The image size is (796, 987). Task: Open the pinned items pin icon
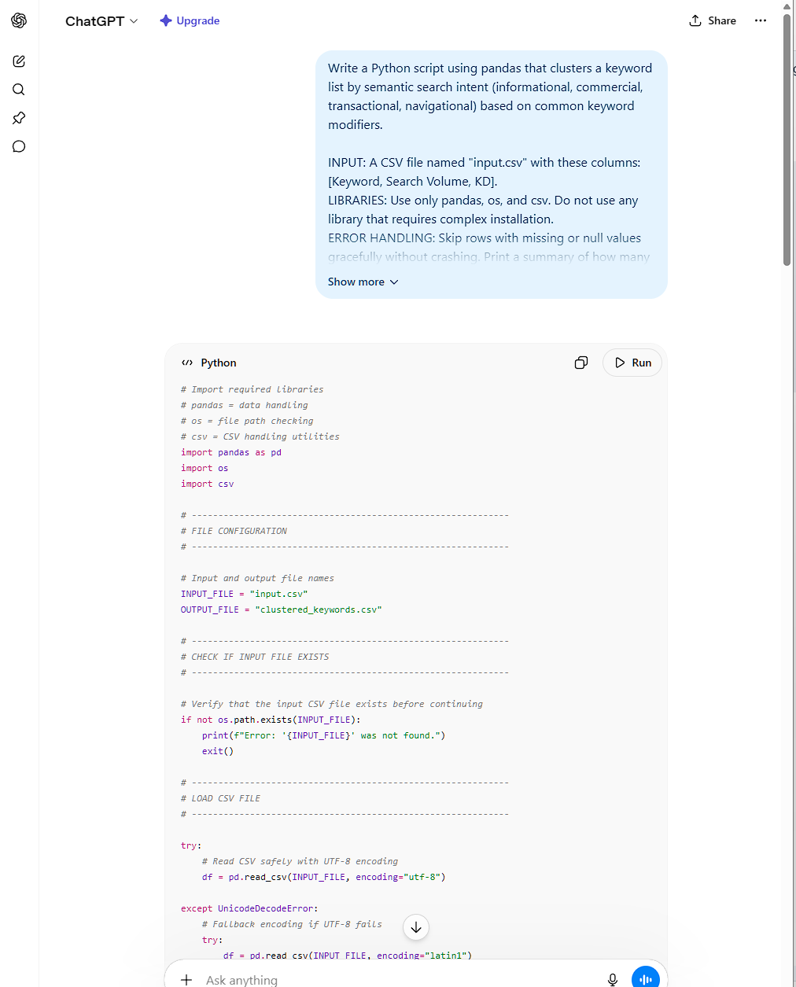point(19,118)
